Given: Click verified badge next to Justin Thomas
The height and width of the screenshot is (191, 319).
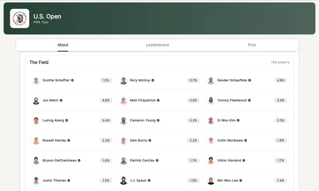Looking at the screenshot, I should [x=69, y=180].
